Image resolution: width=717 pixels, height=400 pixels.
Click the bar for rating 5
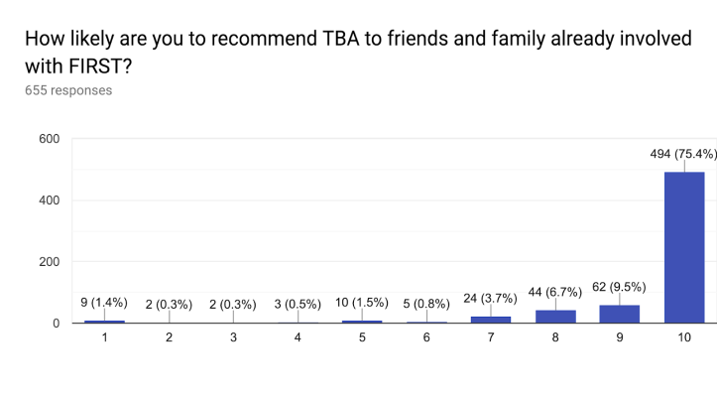(x=362, y=322)
